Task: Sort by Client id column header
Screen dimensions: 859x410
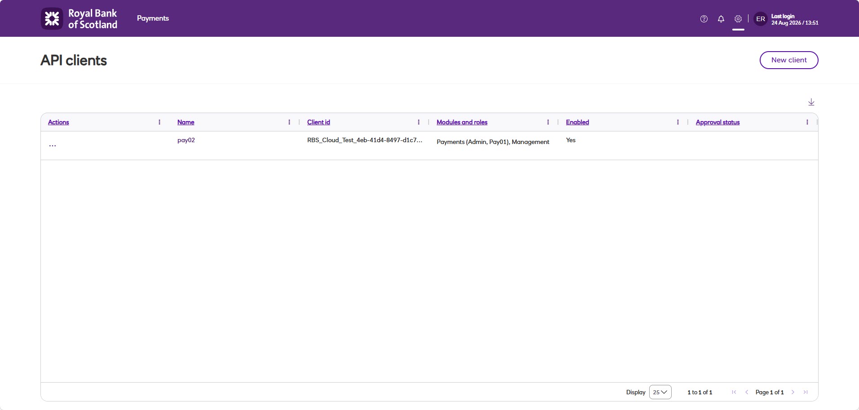Action: 319,122
